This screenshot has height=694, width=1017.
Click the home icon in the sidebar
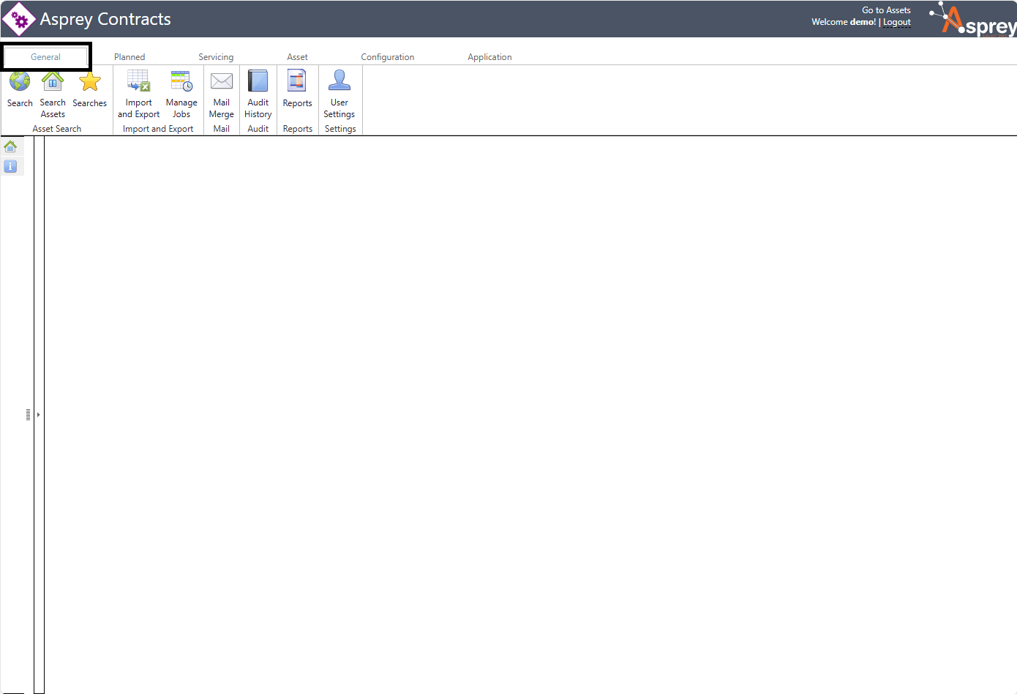[x=10, y=146]
